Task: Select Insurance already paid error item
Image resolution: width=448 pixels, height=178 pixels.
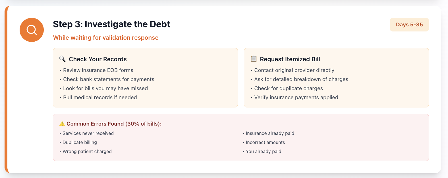Action: pyautogui.click(x=270, y=133)
